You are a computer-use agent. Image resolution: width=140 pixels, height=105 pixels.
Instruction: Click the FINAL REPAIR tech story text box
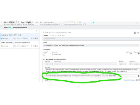(92, 76)
